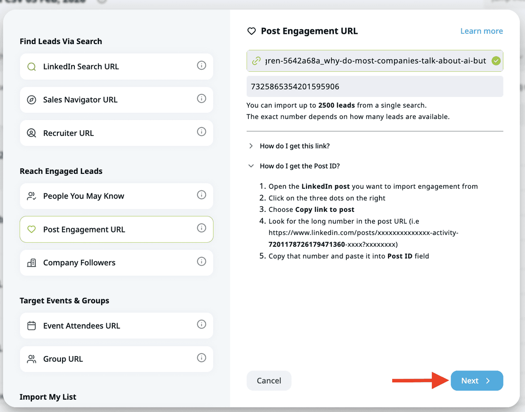Open info for Event Attendees URL
The image size is (525, 412).
click(x=201, y=324)
